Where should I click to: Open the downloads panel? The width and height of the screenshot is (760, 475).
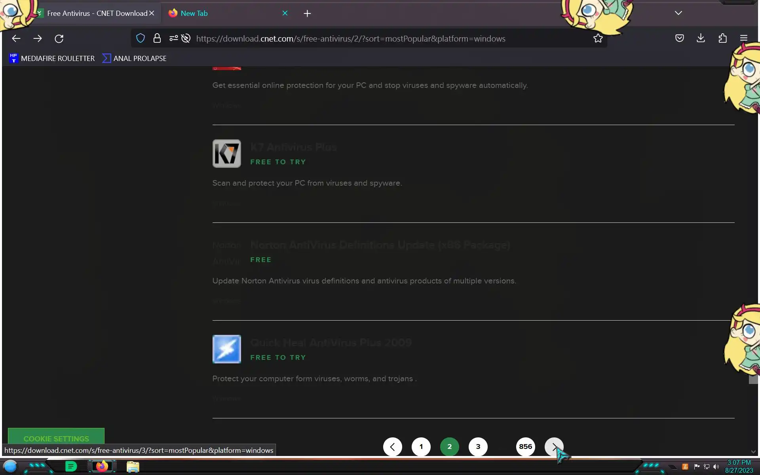(x=701, y=38)
